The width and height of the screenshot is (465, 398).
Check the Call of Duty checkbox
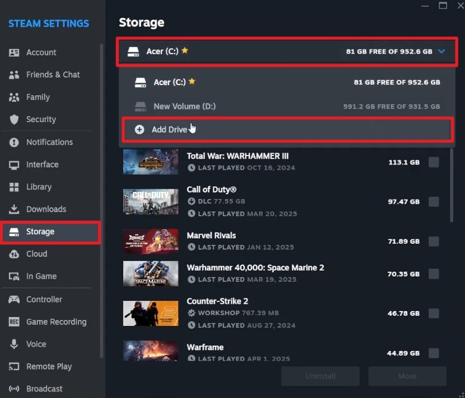[x=434, y=202]
